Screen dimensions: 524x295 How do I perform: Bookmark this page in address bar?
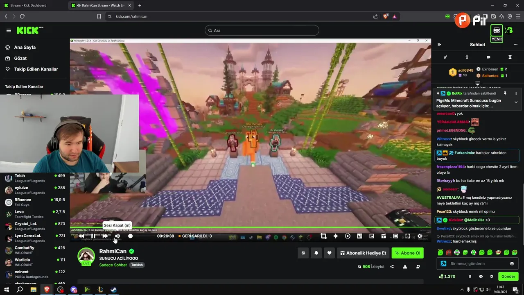[x=99, y=16]
